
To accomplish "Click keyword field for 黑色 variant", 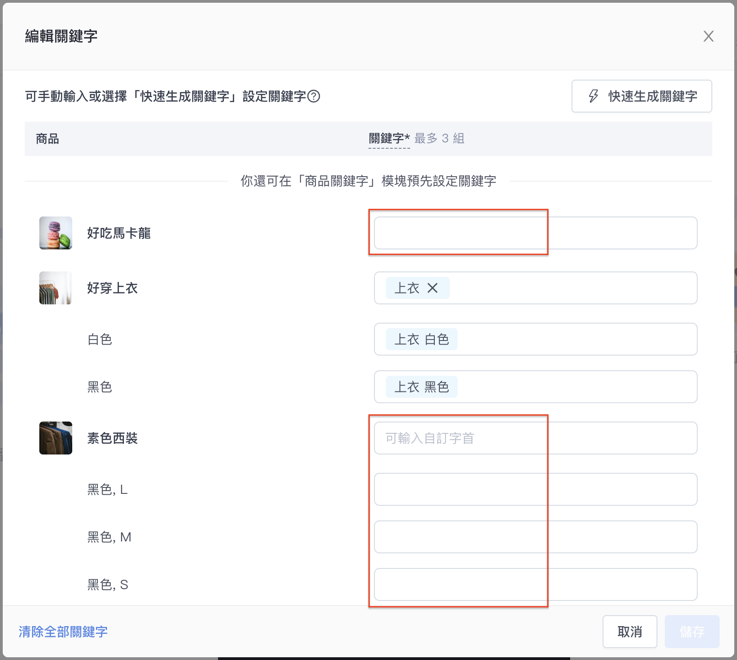I will click(535, 387).
